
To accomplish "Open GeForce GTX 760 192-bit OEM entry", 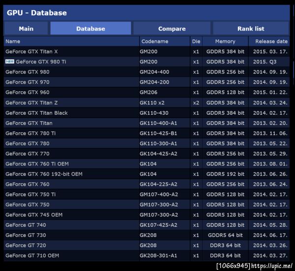I will point(44,174).
